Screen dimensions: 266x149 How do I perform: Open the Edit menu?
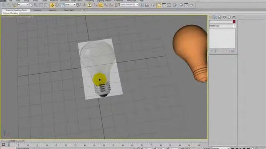(x=10, y=1)
